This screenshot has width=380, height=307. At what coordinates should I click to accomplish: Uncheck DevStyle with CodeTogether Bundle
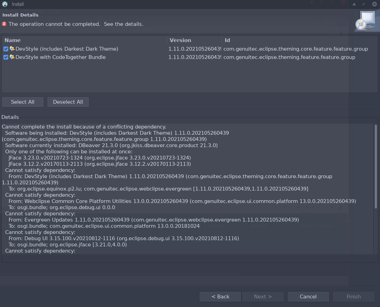point(6,57)
